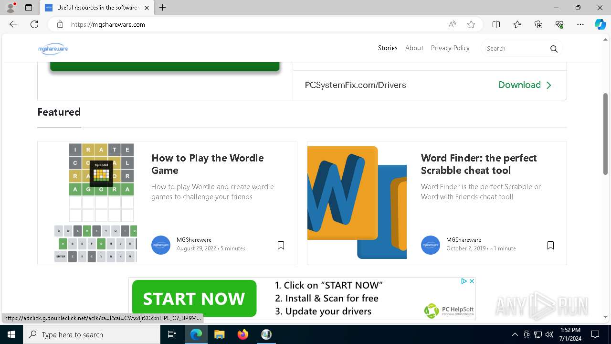
Task: Open How to Play the Wordle Game
Action: [x=207, y=164]
